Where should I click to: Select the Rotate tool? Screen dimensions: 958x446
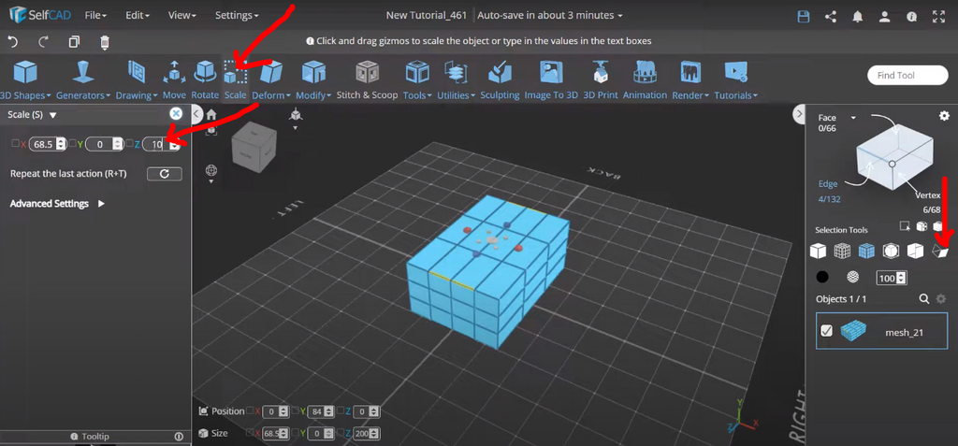coord(205,79)
